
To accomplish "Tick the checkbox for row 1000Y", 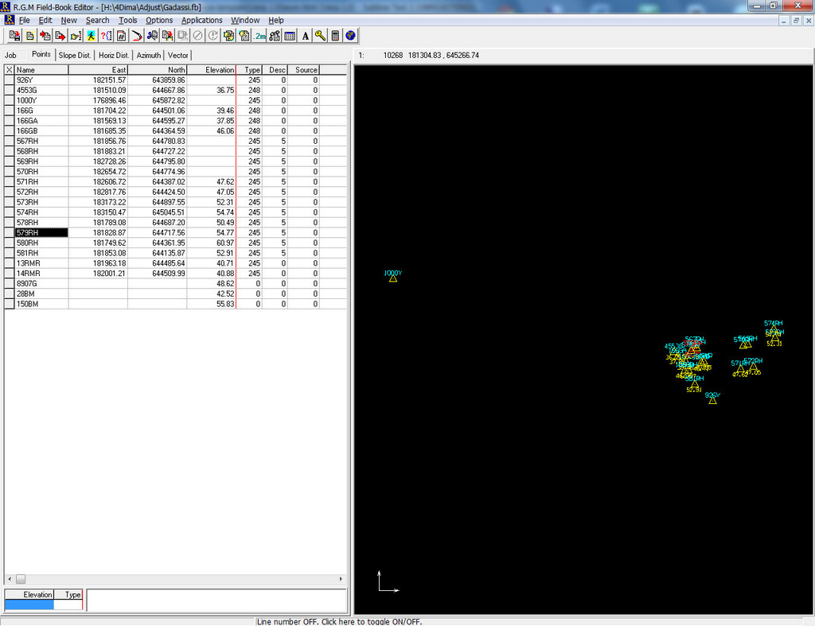I will point(10,100).
